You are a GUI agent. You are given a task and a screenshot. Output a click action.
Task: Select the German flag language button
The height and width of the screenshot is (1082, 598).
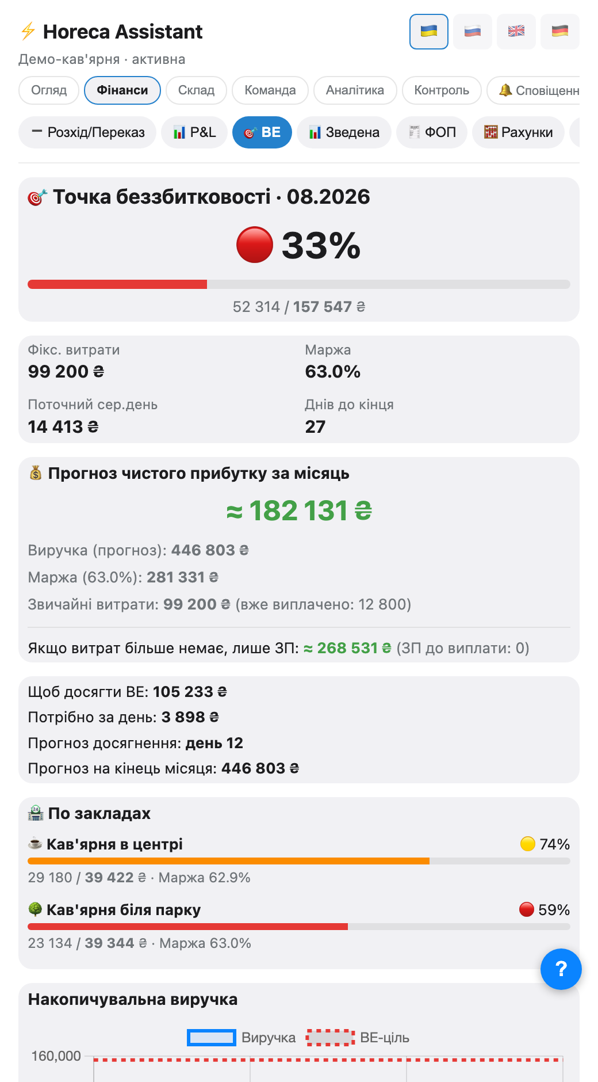tap(560, 32)
